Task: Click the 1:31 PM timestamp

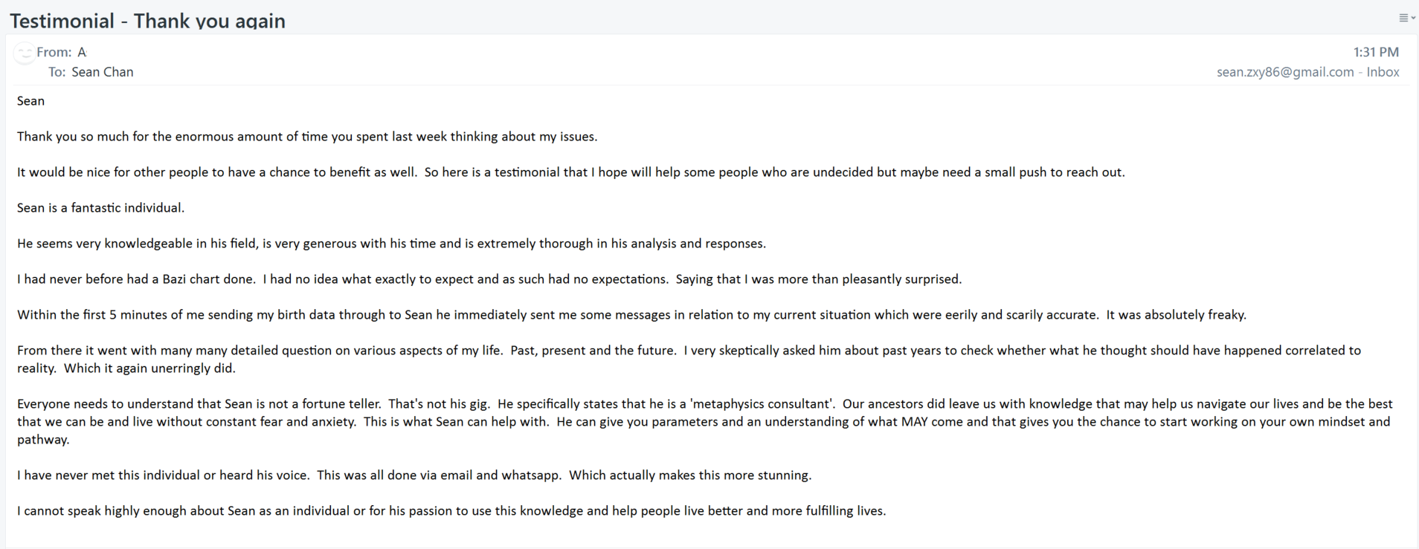Action: (x=1376, y=52)
